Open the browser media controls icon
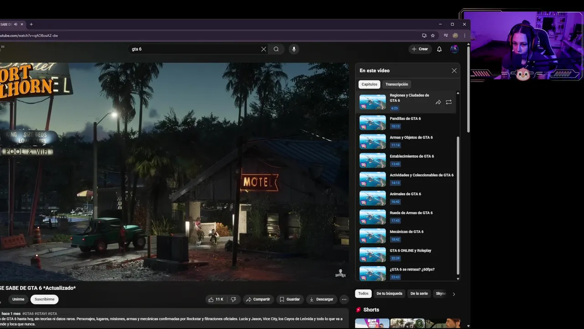 coord(446,35)
